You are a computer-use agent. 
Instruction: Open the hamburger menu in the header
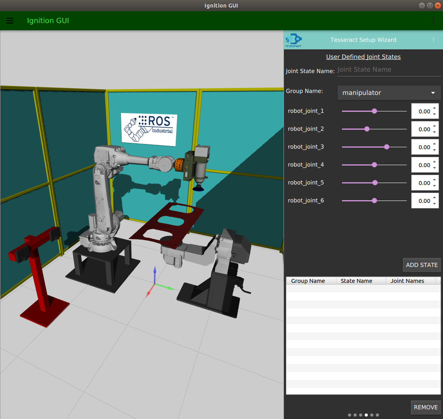(x=10, y=21)
